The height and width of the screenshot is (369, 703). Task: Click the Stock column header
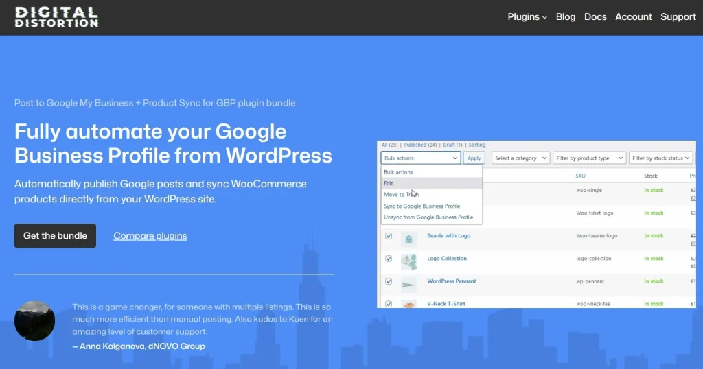tap(651, 176)
